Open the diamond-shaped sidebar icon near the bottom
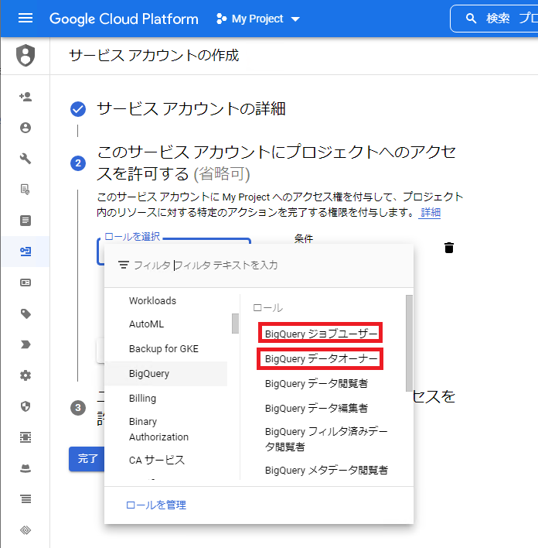Screen dimensions: 538x548 coord(26,530)
